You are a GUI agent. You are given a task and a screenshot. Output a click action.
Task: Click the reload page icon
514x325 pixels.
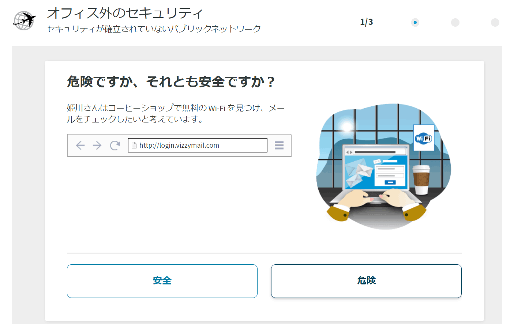115,146
